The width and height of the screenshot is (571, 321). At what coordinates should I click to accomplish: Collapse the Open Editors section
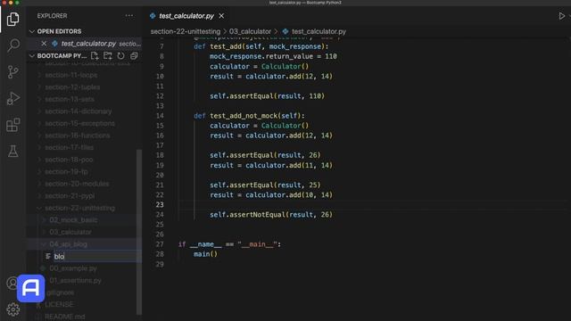pos(32,31)
